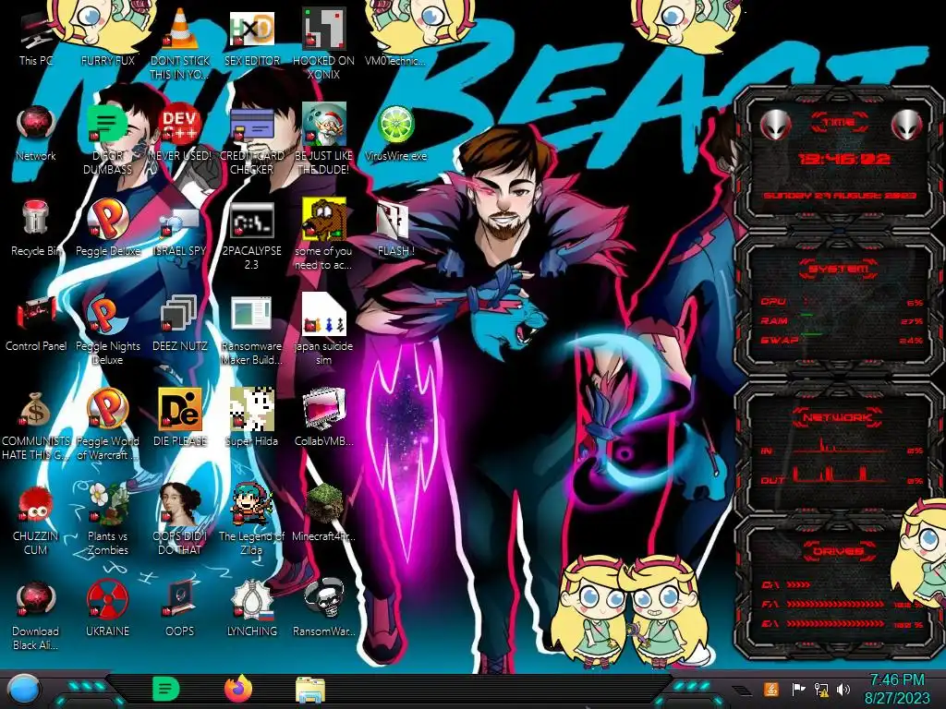Select the Dev-C++ NEVER USED icon
This screenshot has height=709, width=946.
click(x=180, y=126)
